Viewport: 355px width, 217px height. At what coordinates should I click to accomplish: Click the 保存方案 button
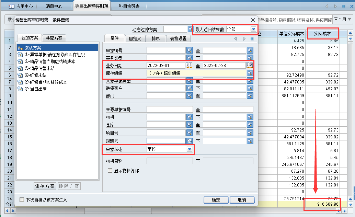[x=45, y=186]
